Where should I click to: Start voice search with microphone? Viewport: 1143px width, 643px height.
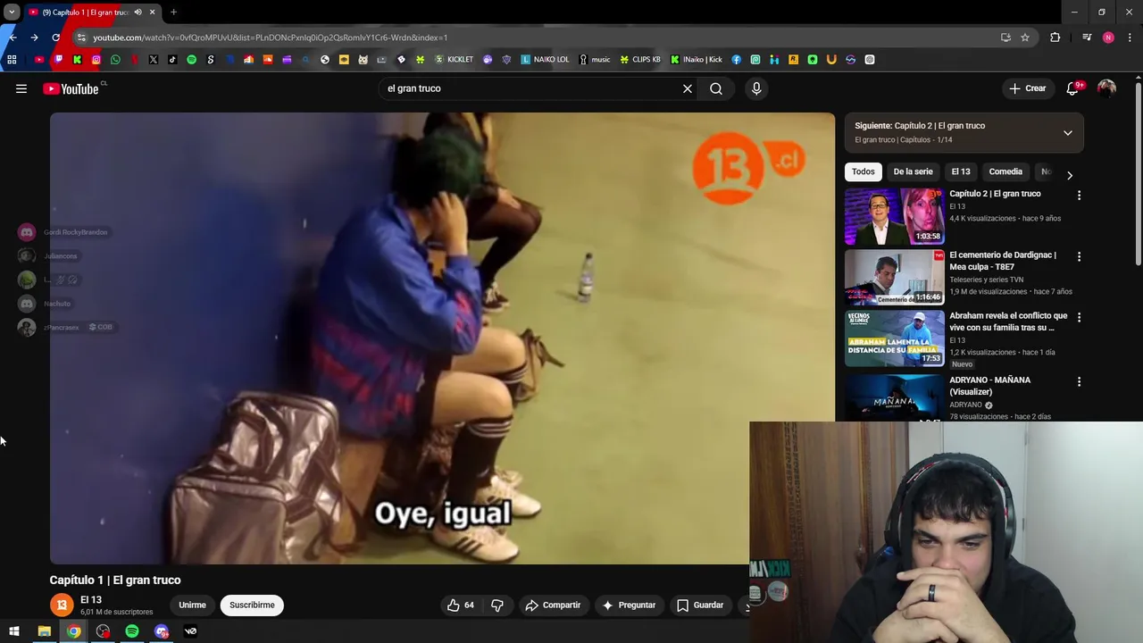(x=756, y=88)
